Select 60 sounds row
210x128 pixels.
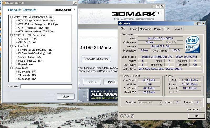point(27,79)
